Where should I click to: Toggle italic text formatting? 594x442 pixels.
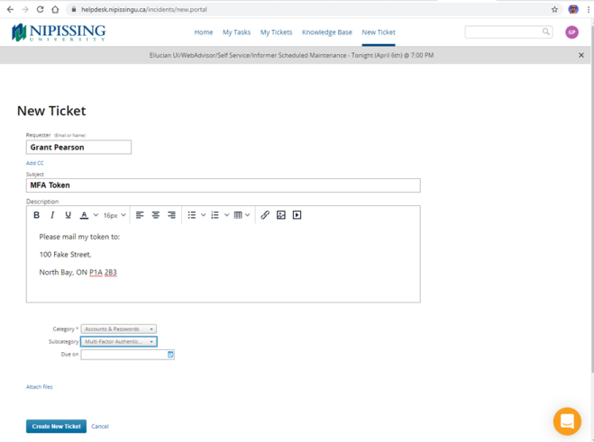pos(52,215)
